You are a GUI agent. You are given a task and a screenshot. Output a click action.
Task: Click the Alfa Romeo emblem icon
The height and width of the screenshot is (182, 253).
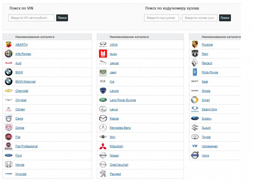click(x=9, y=54)
